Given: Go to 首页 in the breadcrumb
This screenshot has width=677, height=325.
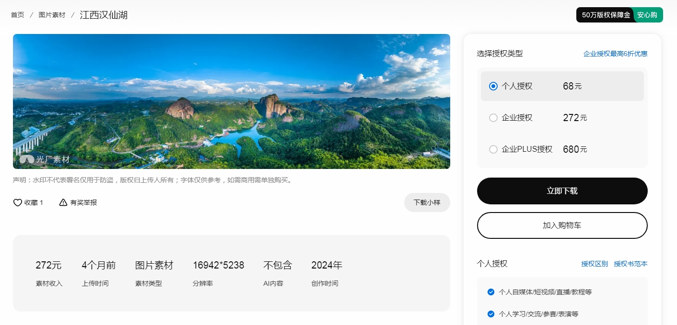Looking at the screenshot, I should point(17,15).
